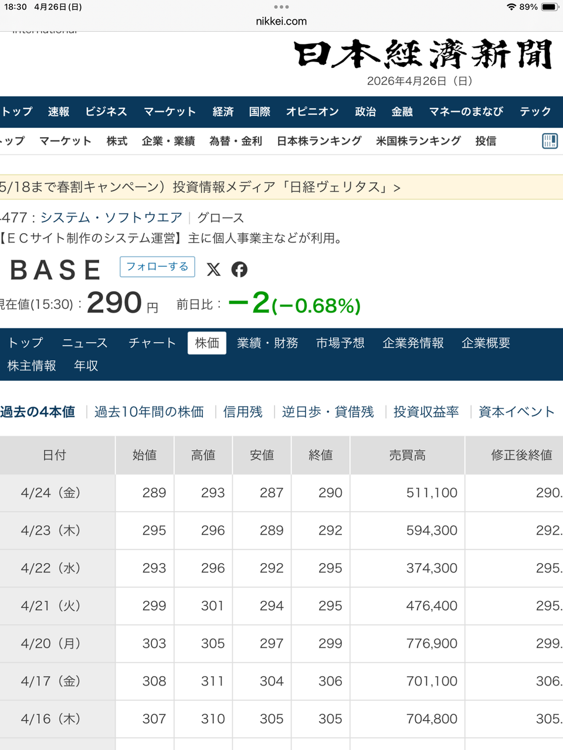Switch to 年収 tab
Viewport: 563px width, 750px height.
pyautogui.click(x=86, y=366)
